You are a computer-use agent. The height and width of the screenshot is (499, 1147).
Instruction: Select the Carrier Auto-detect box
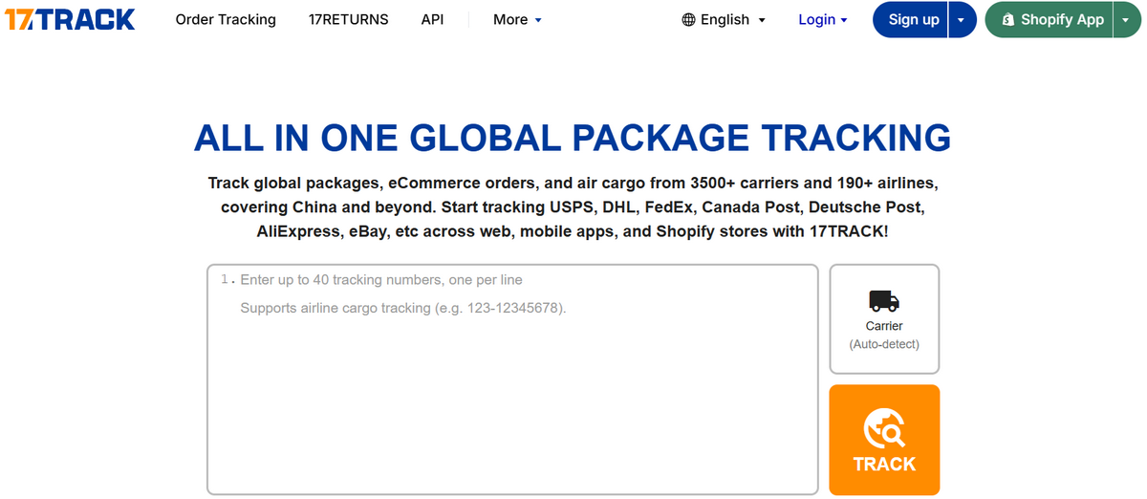(x=884, y=319)
